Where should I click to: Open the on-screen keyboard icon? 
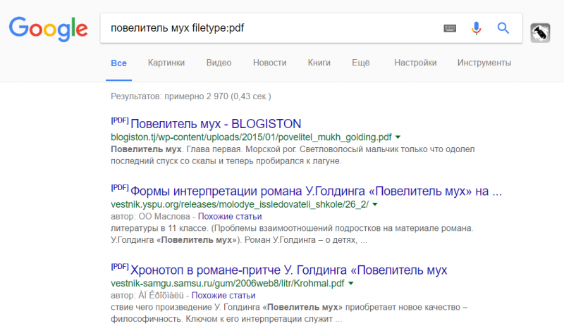450,28
